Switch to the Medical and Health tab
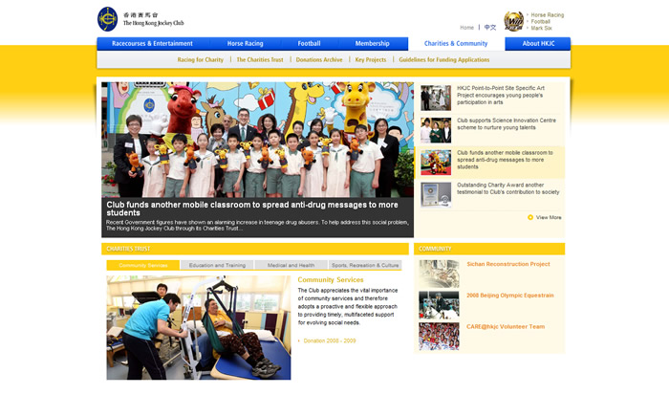The image size is (669, 395). pos(291,265)
